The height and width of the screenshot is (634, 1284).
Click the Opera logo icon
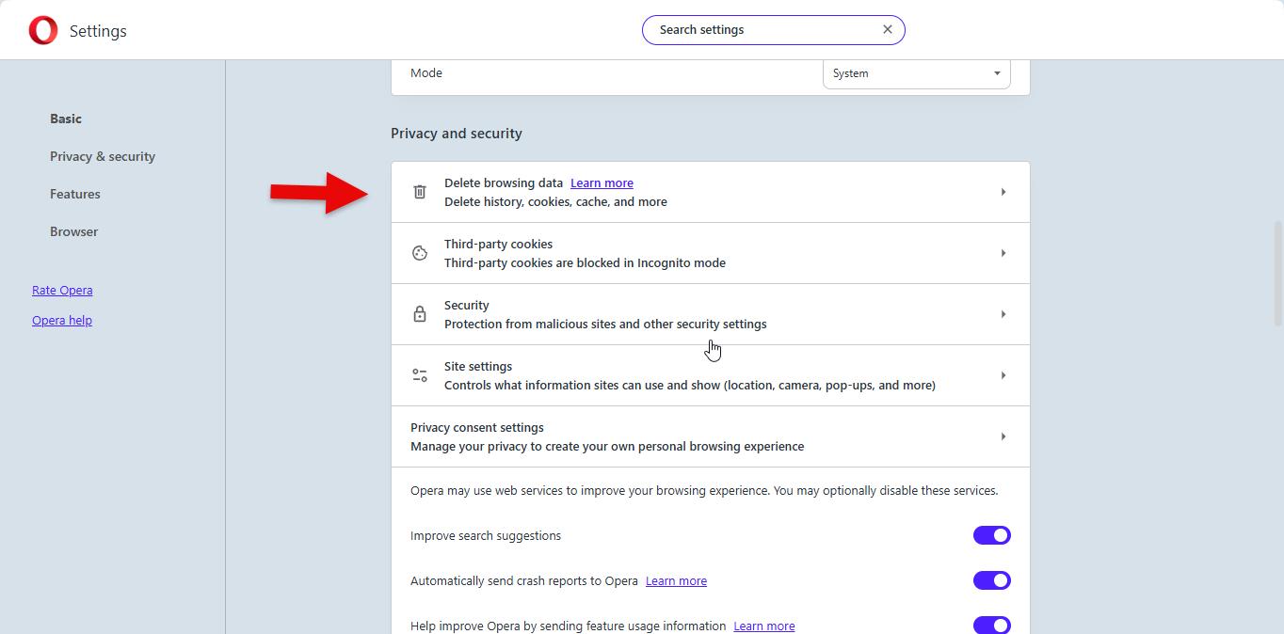pyautogui.click(x=42, y=31)
